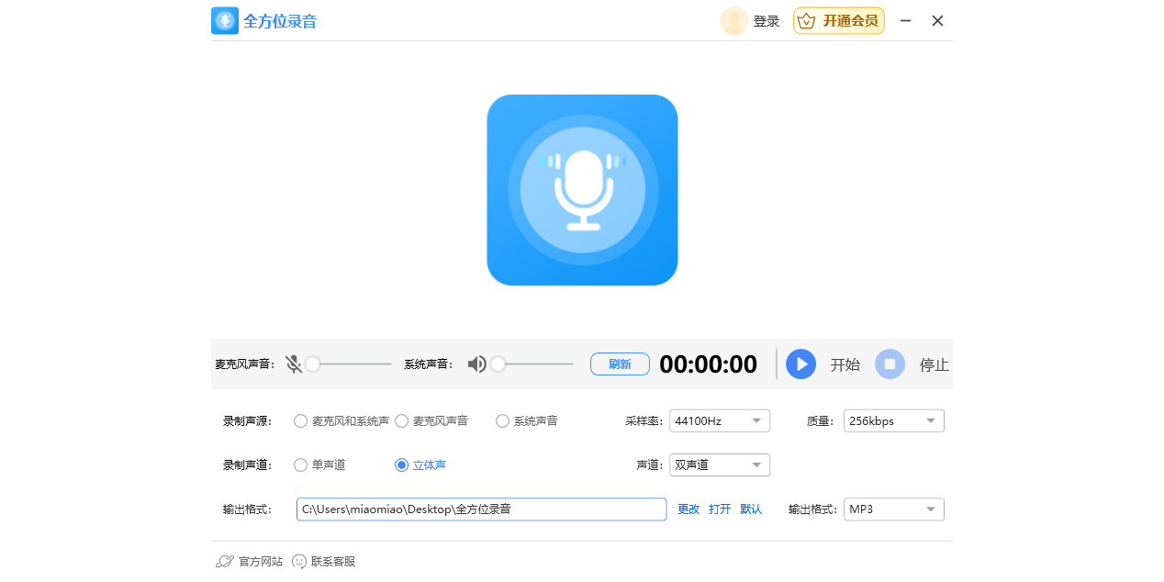Click the system sound speaker icon
1164x582 pixels.
pos(476,364)
